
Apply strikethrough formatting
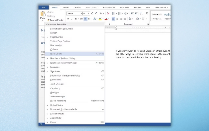[82, 19]
